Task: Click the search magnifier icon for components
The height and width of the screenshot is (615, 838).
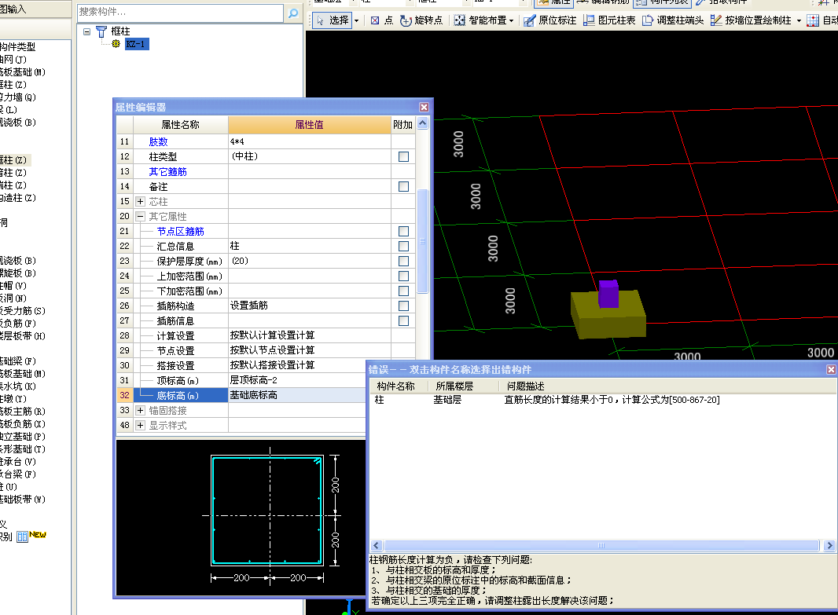Action: [x=293, y=13]
